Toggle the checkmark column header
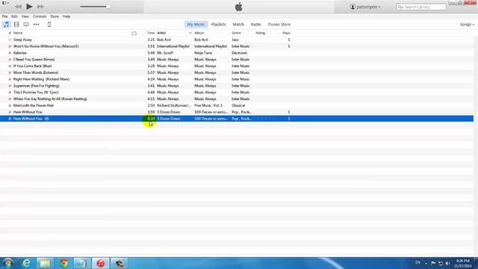The image size is (478, 269). pos(10,33)
